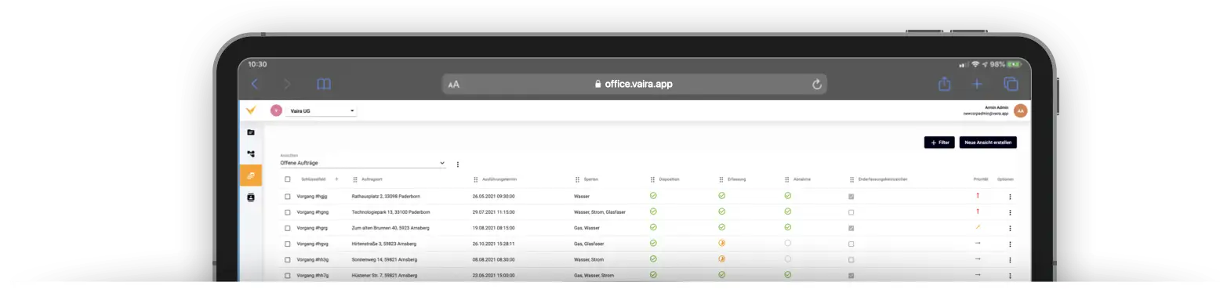Viewport: 1220px width, 289px height.
Task: Expand the Offene Aufträge view dropdown
Action: point(362,163)
